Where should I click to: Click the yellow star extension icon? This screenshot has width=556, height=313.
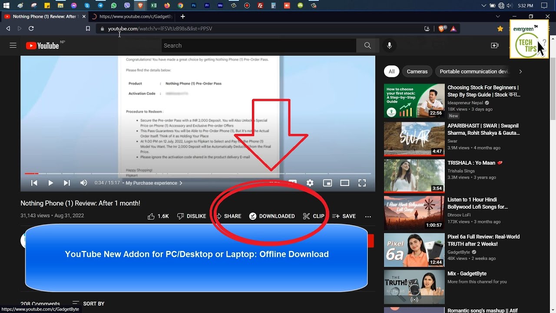click(500, 28)
